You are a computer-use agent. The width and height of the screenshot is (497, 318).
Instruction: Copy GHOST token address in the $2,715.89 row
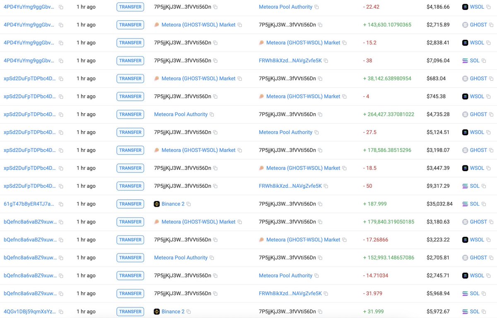click(491, 25)
